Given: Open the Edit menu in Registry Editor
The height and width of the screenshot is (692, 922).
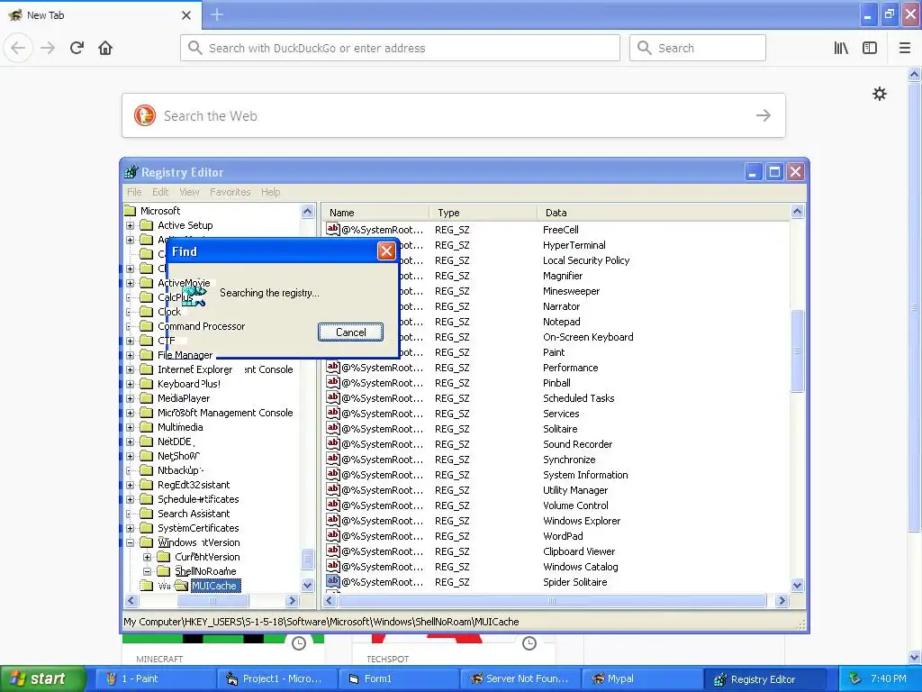Looking at the screenshot, I should (160, 192).
